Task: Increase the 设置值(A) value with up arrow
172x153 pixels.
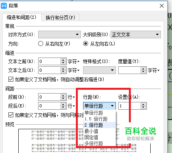Action: 143,104
